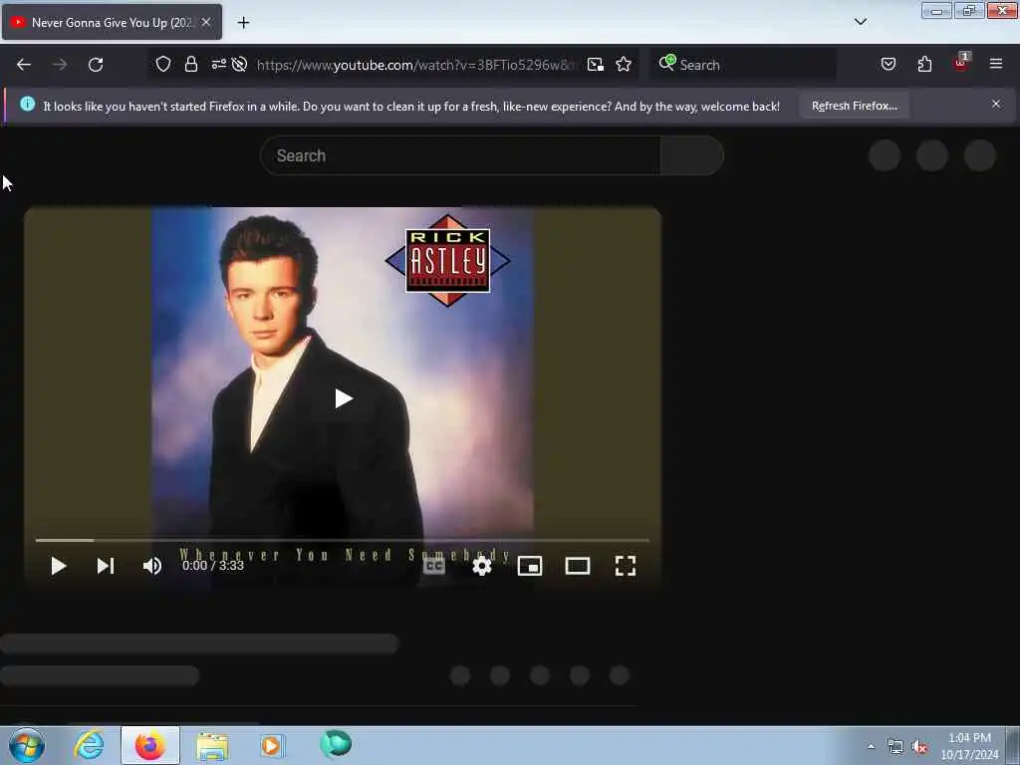Open the Windows Start menu
1020x765 pixels.
coord(27,745)
